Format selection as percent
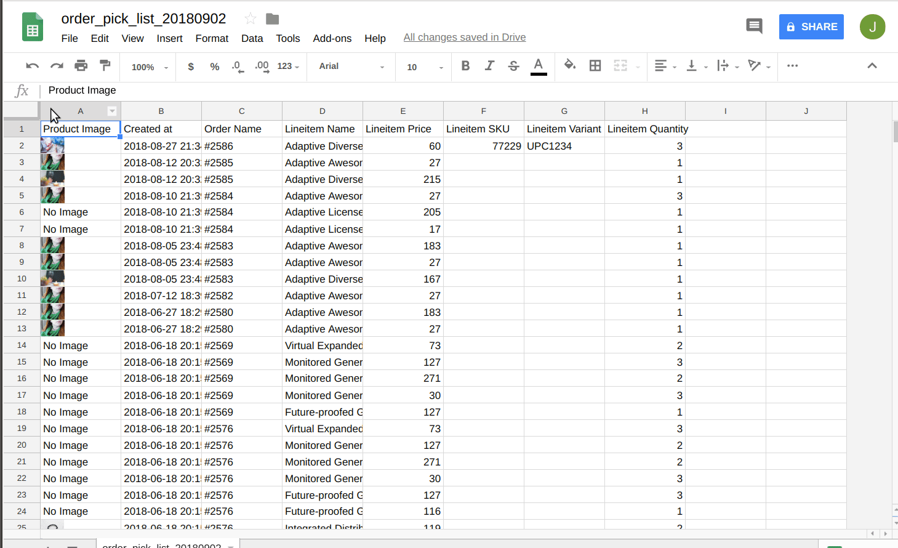Image resolution: width=898 pixels, height=548 pixels. pos(214,66)
